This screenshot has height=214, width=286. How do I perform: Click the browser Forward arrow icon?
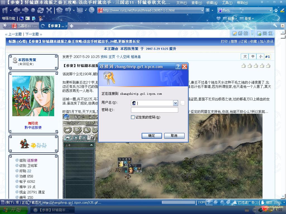pyautogui.click(x=25, y=10)
